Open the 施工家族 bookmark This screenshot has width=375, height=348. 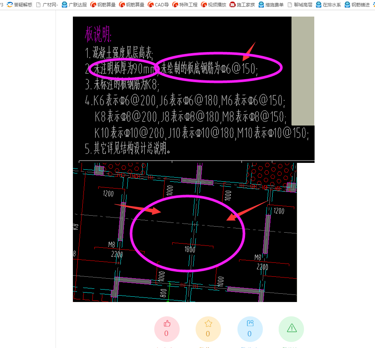coord(242,5)
